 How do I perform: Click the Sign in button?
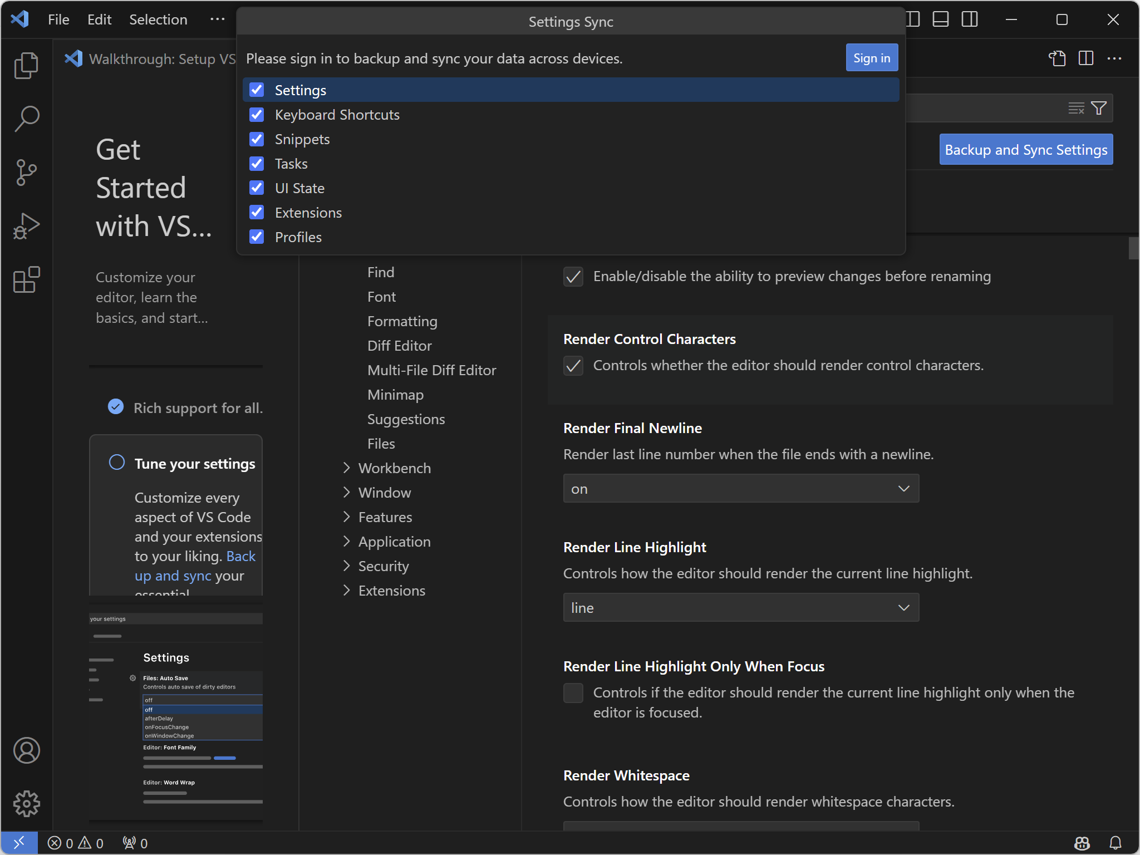click(872, 58)
